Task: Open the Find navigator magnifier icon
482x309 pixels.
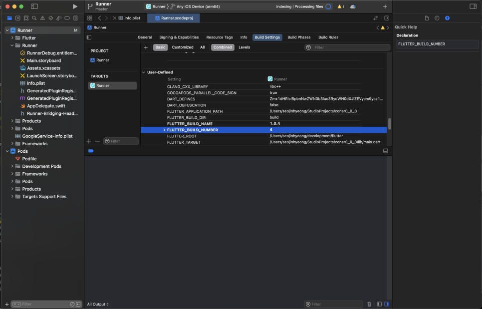Action: pyautogui.click(x=34, y=18)
